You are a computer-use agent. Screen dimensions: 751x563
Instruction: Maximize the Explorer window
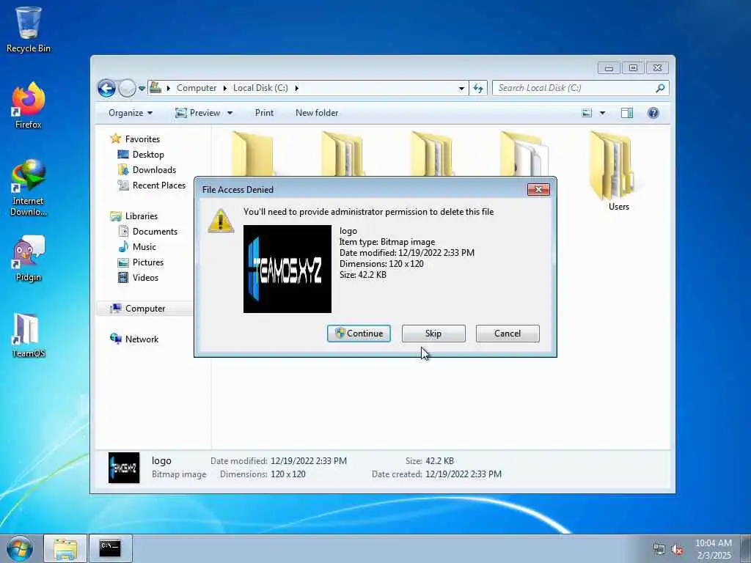633,68
